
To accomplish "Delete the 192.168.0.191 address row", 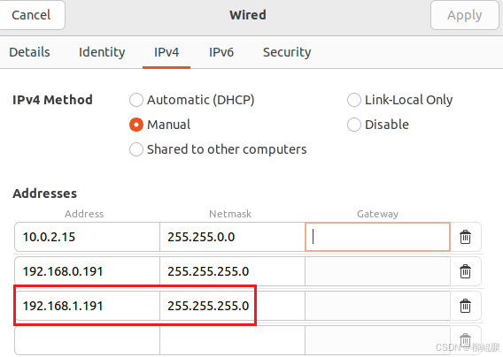I will coord(466,271).
